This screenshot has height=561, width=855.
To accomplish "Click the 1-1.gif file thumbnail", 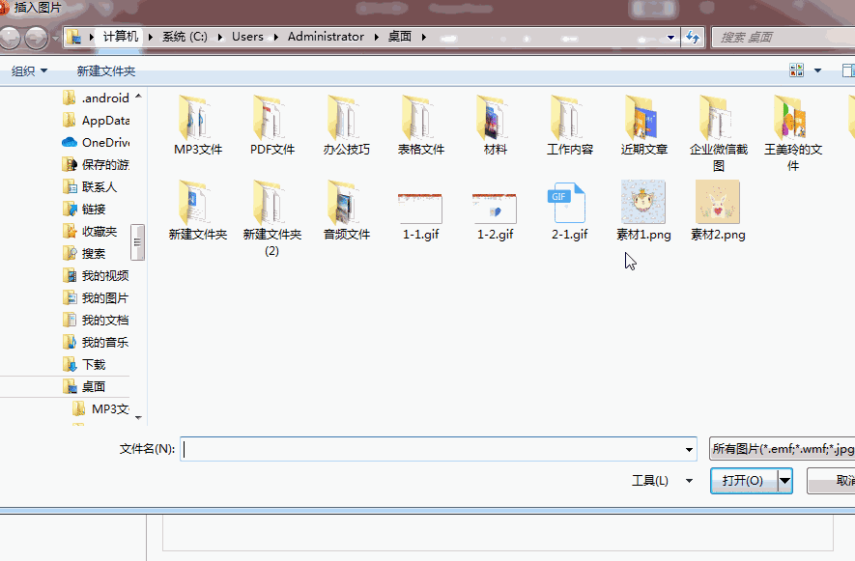I will (x=420, y=205).
